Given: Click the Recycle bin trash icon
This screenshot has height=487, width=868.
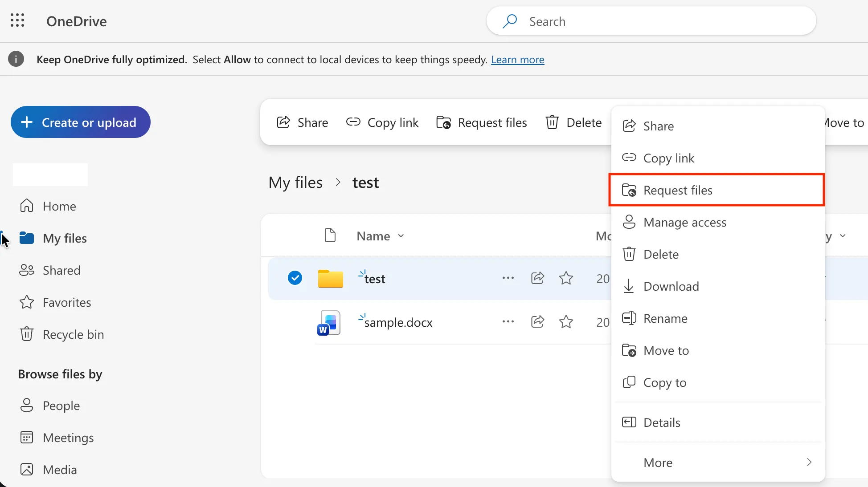Looking at the screenshot, I should [27, 334].
